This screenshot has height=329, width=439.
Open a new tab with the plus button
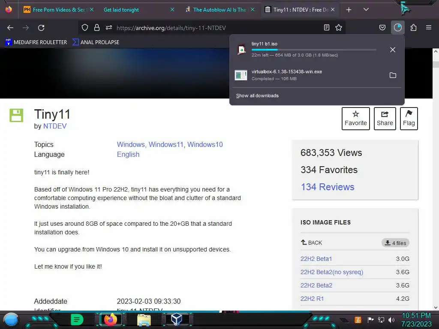[349, 10]
